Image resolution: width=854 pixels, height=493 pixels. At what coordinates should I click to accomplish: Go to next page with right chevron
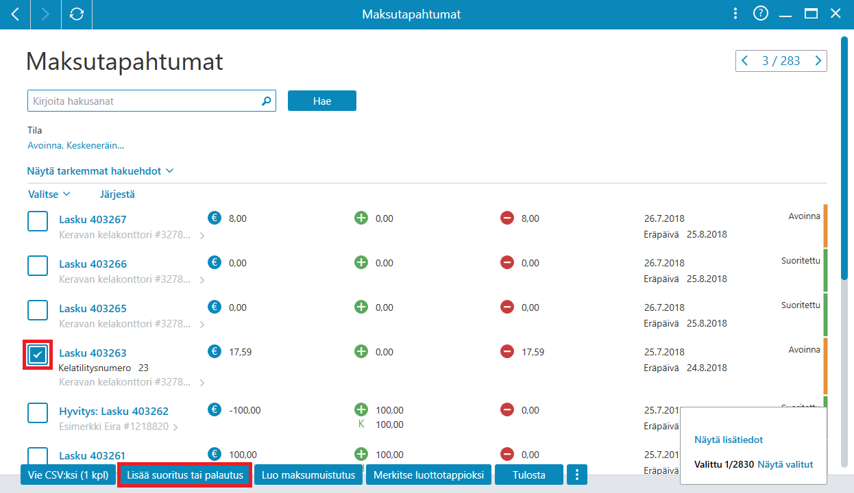[818, 61]
